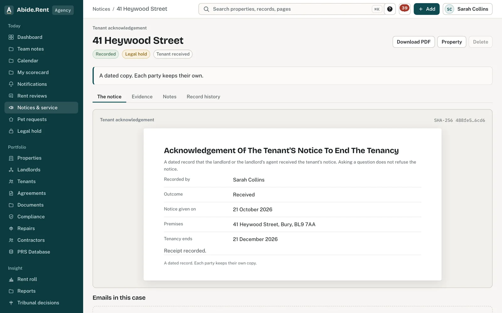Click the Property button
Screen dimensions: 502x313
(x=451, y=42)
